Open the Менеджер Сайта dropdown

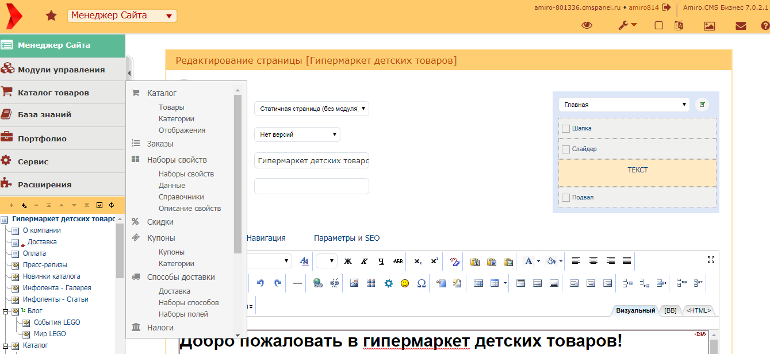coord(121,15)
